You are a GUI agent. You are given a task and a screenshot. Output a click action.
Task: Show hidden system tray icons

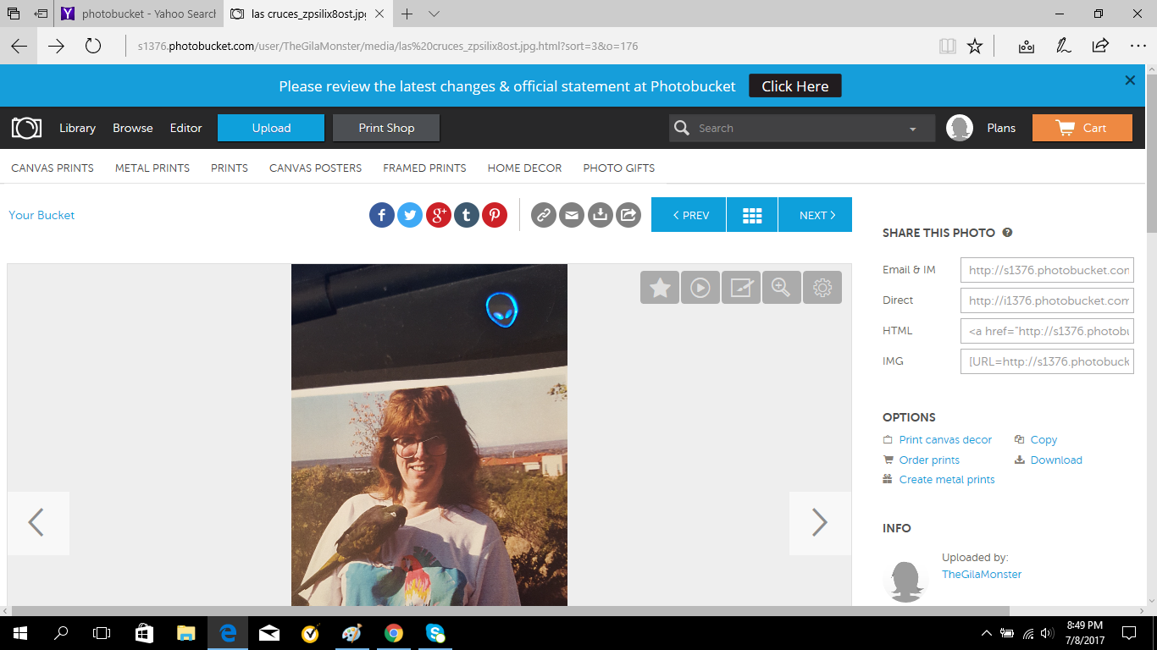click(986, 633)
